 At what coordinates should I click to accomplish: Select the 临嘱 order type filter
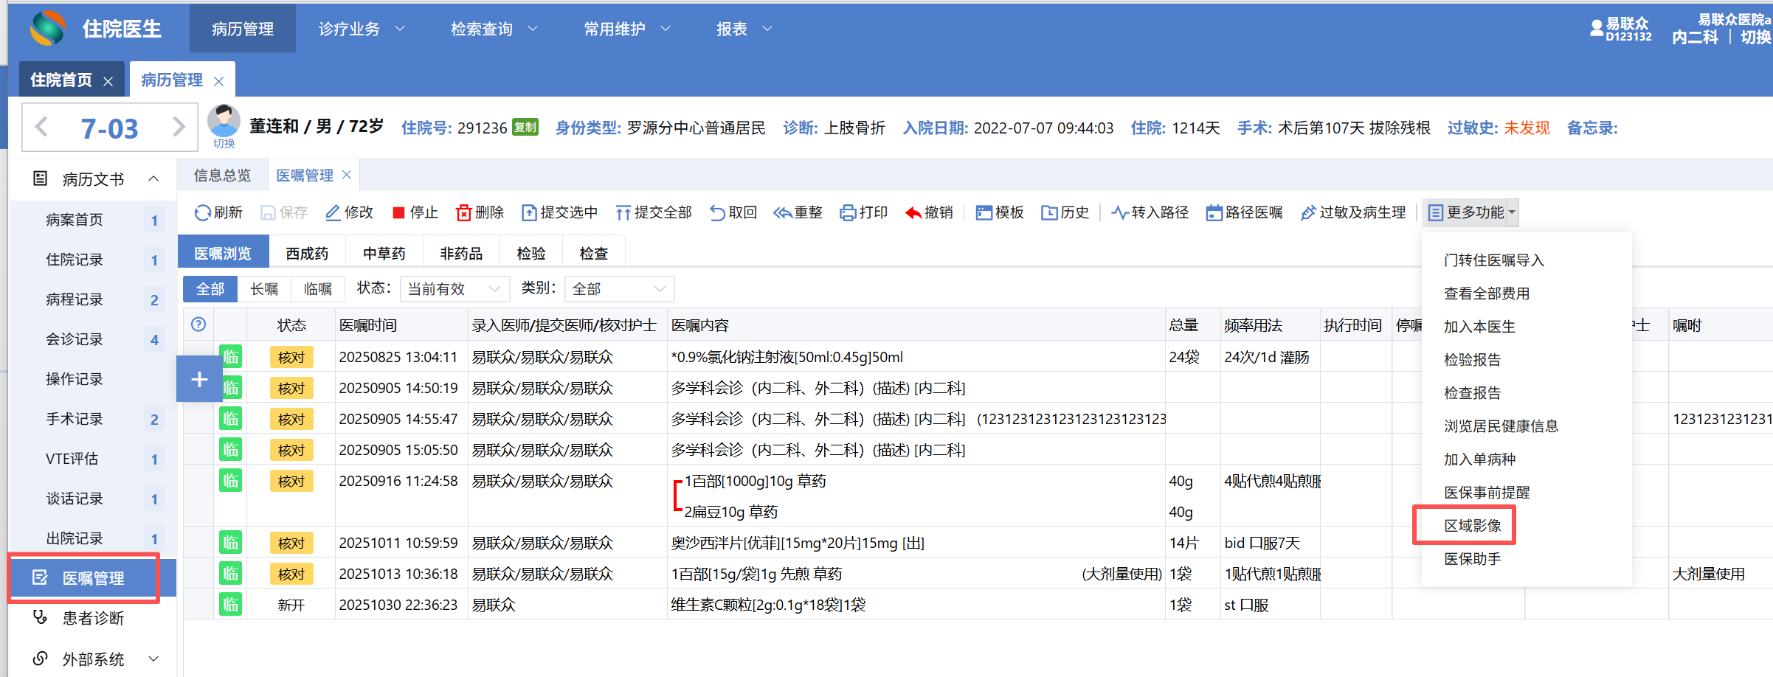pos(318,289)
